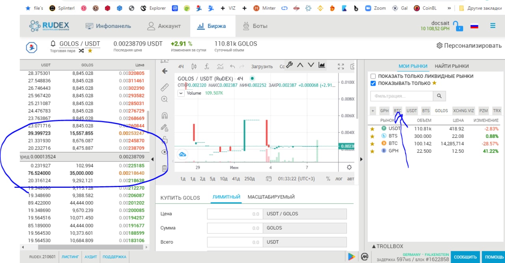Open the indicator templates icon
Viewport: 505px width, 263px height.
(220, 66)
